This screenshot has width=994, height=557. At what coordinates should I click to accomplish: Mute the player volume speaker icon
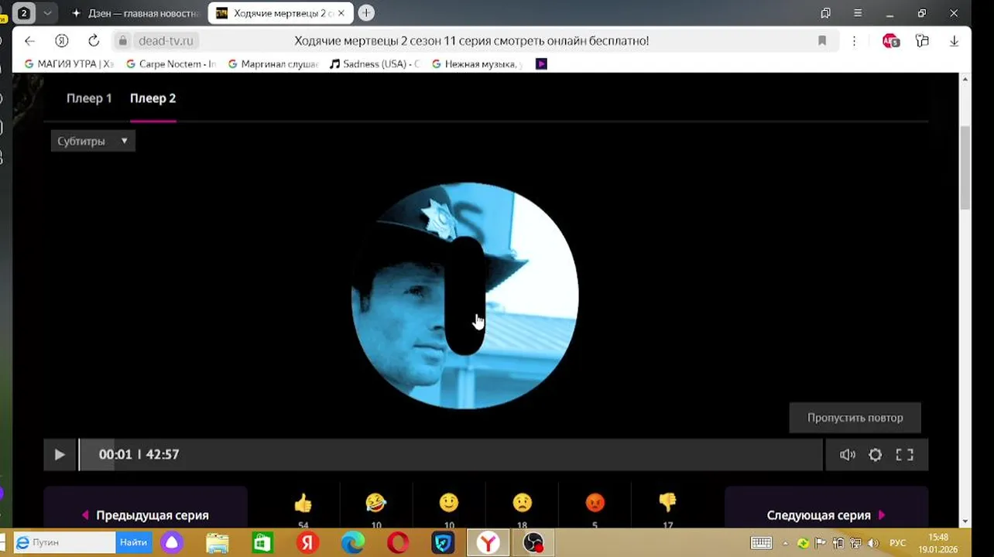(x=848, y=455)
